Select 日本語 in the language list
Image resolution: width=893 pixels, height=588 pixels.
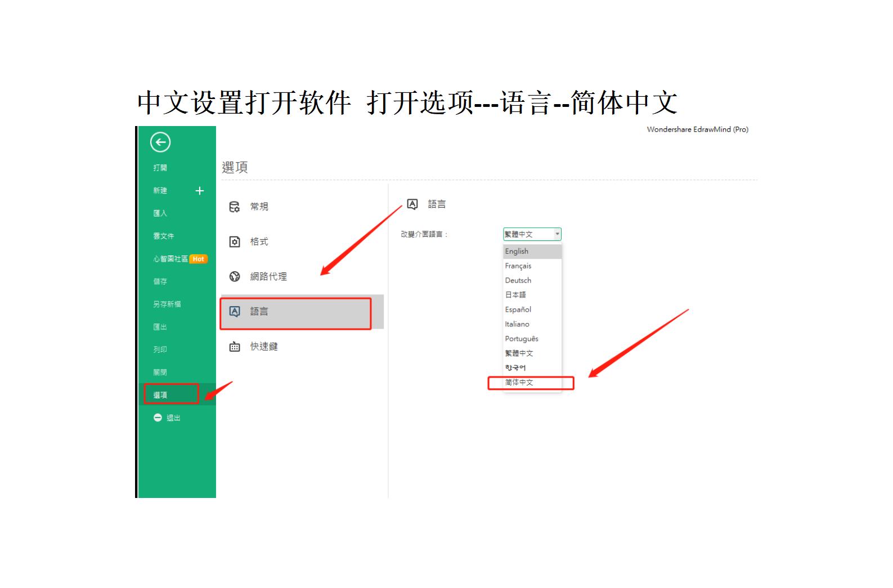[x=532, y=295]
